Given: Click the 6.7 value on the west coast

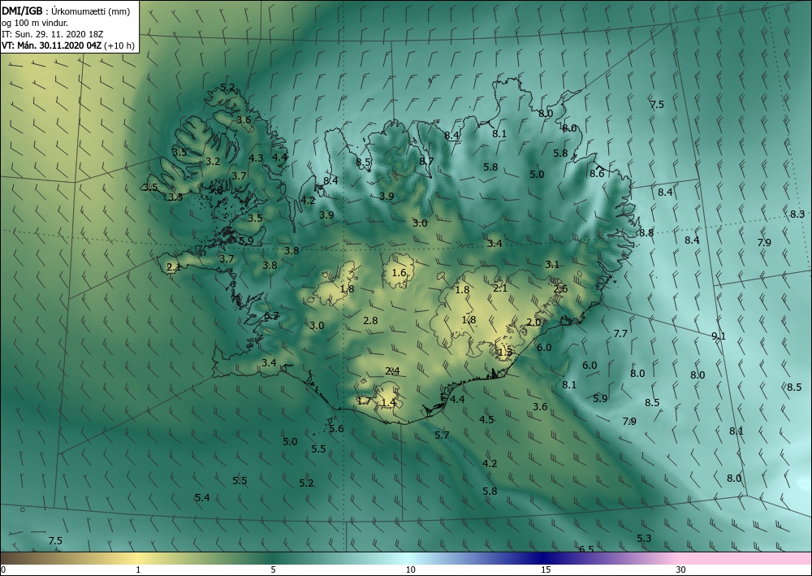Looking at the screenshot, I should (271, 316).
